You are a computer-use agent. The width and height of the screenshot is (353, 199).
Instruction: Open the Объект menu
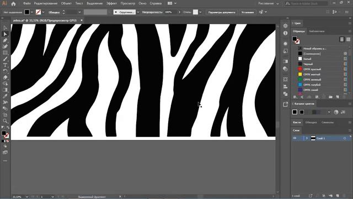coord(66,3)
